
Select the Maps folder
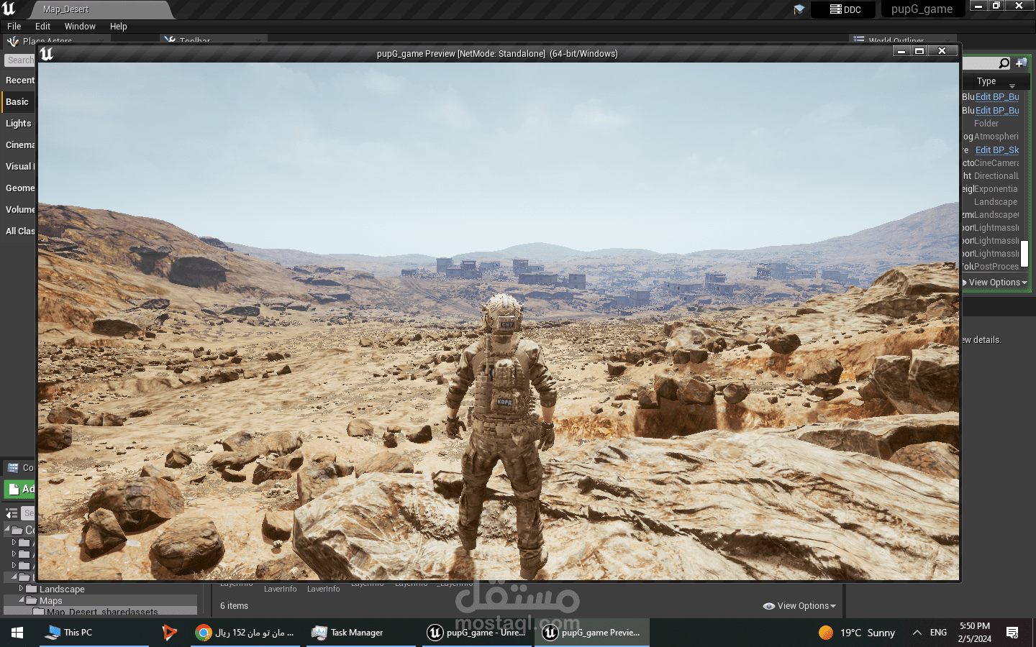[50, 600]
